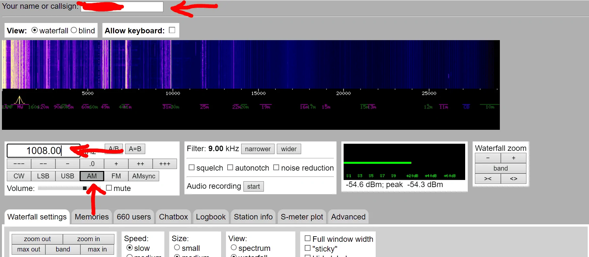
Task: Switch to the Station info tab
Action: tap(253, 217)
